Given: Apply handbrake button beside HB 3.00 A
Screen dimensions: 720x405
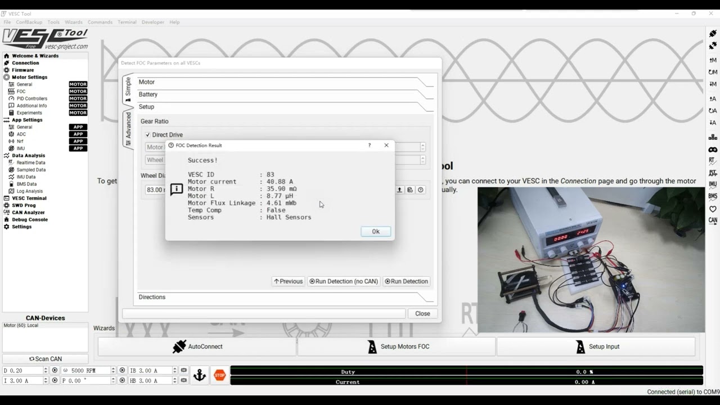Looking at the screenshot, I should (x=184, y=381).
